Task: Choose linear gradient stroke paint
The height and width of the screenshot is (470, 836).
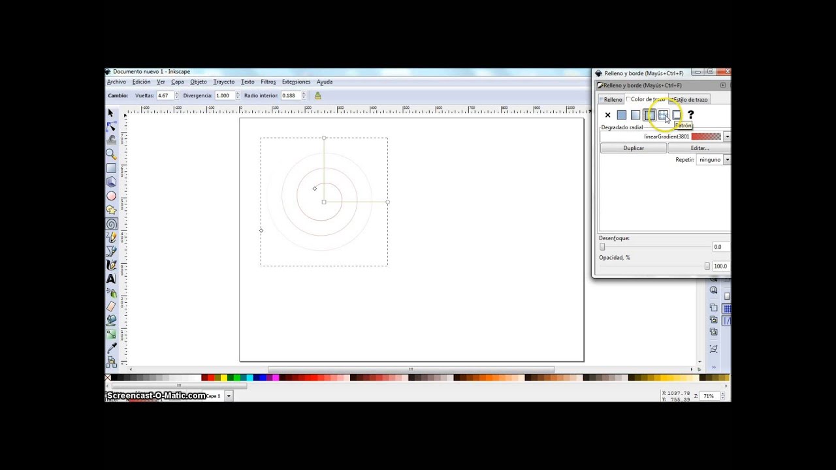Action: [635, 115]
